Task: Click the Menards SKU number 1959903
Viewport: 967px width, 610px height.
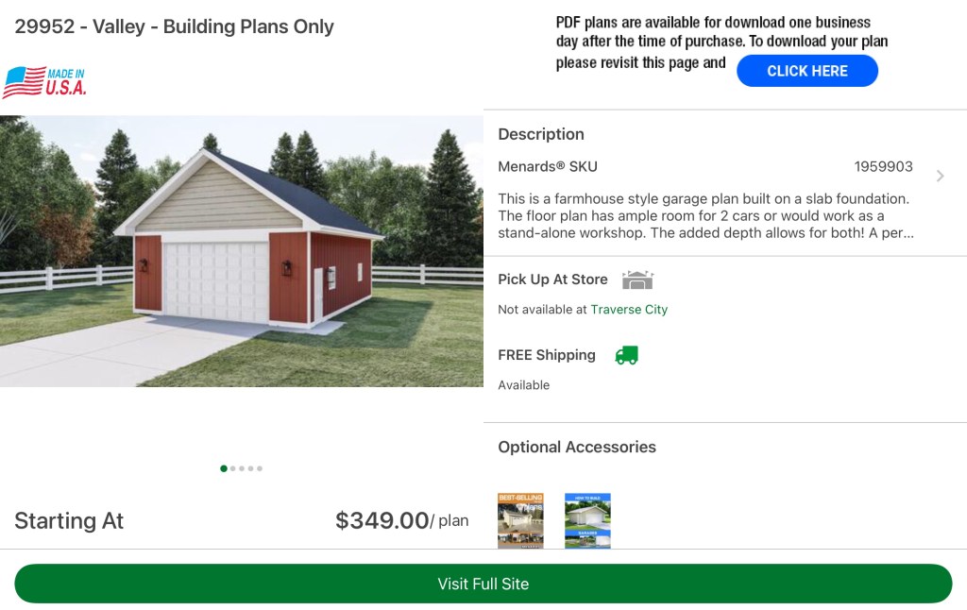Action: tap(883, 167)
